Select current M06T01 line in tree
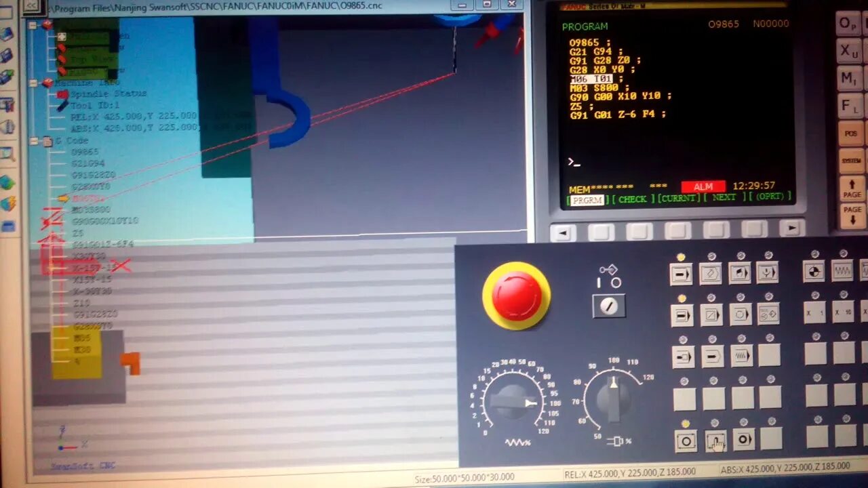 pyautogui.click(x=89, y=199)
